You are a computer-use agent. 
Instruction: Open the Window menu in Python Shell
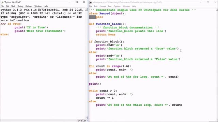pos(38,6)
